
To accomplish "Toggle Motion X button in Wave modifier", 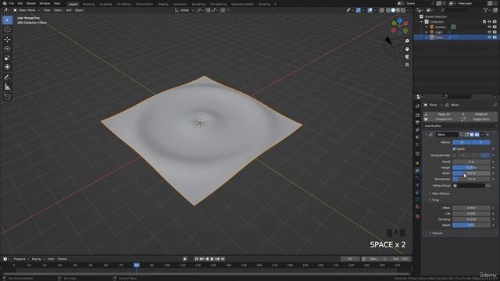I will click(x=462, y=142).
